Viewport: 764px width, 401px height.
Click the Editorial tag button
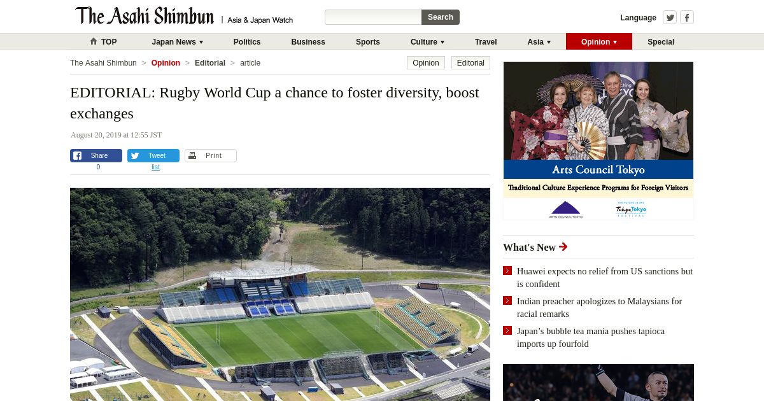tap(470, 63)
